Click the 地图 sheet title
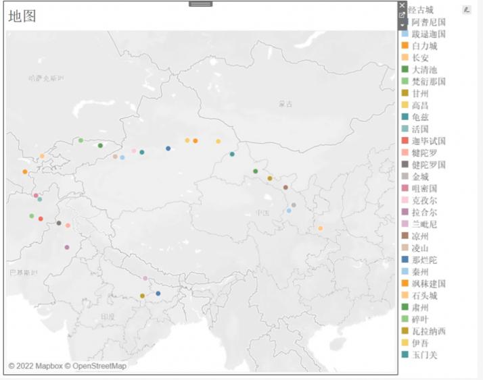 tap(22, 16)
